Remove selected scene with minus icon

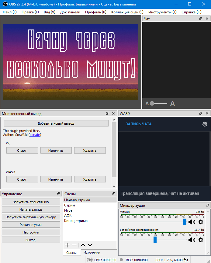point(74,245)
